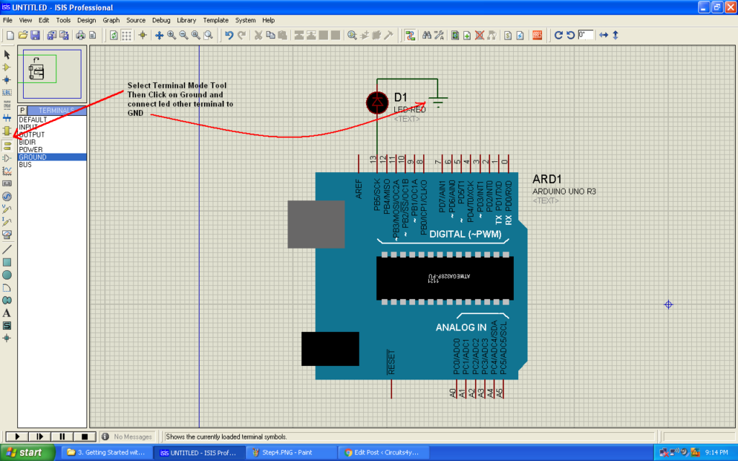Click the Pause simulation button
This screenshot has height=461, width=738.
pyautogui.click(x=62, y=437)
